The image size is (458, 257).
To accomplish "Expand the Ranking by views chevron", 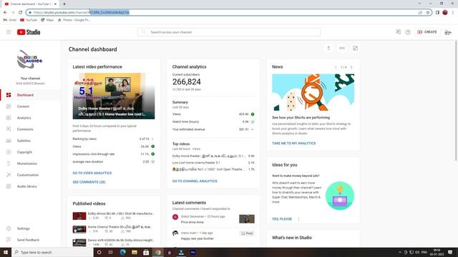I will point(152,139).
